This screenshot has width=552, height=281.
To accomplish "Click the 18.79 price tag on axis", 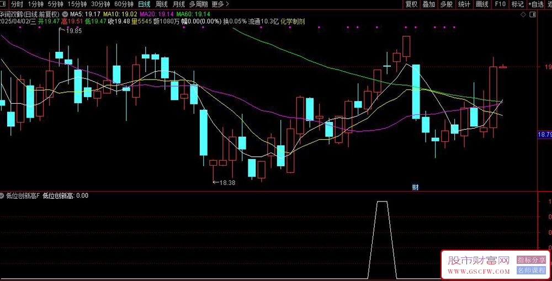I will click(545, 135).
